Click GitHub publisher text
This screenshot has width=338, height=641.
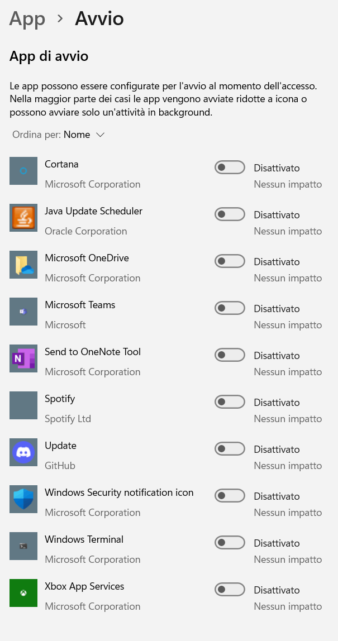coord(60,466)
